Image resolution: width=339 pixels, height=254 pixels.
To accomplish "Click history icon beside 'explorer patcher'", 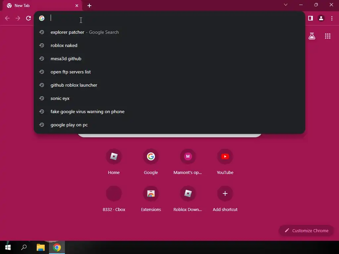I will 42,32.
